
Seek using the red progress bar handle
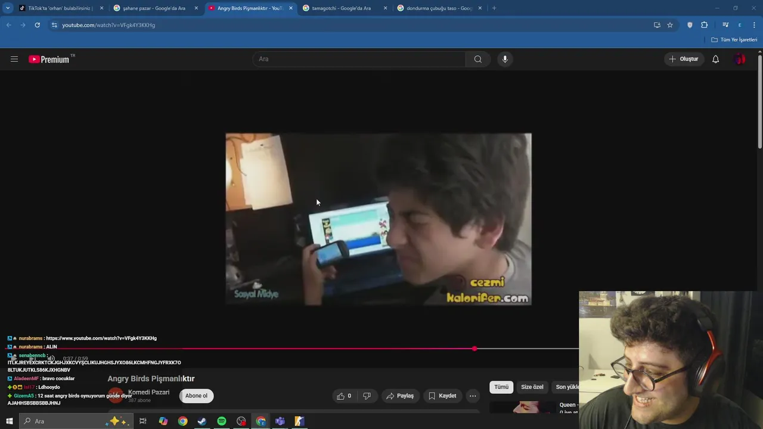click(x=474, y=349)
